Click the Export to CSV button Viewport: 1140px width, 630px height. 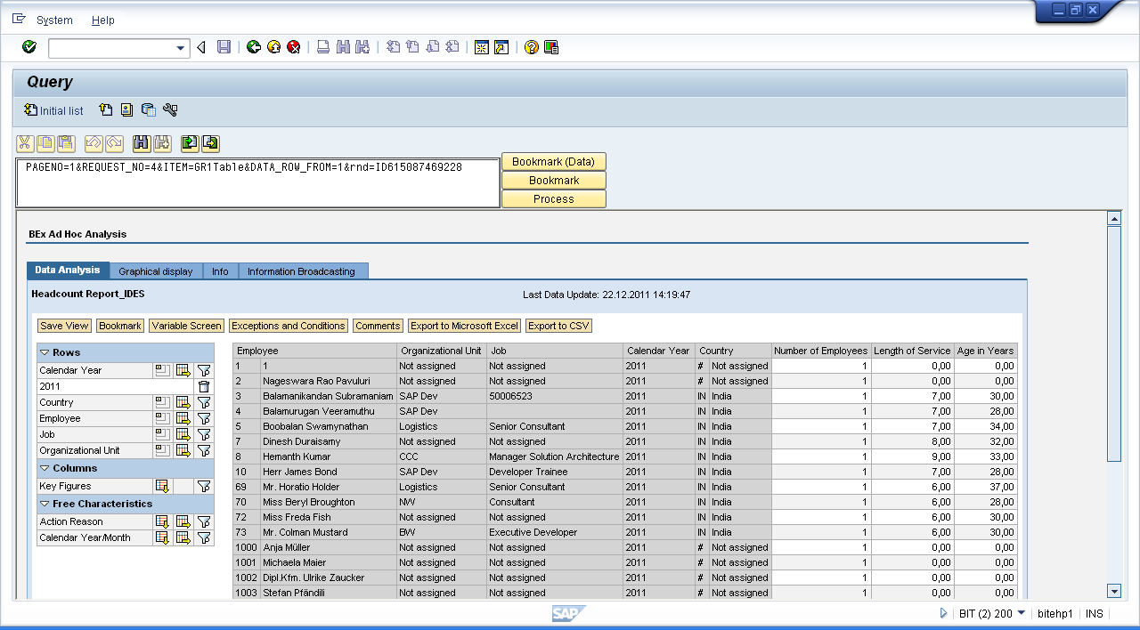click(559, 326)
